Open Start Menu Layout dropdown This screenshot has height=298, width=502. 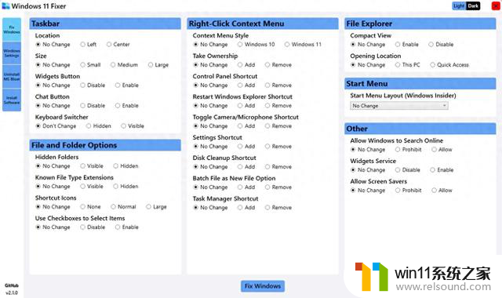(399, 106)
